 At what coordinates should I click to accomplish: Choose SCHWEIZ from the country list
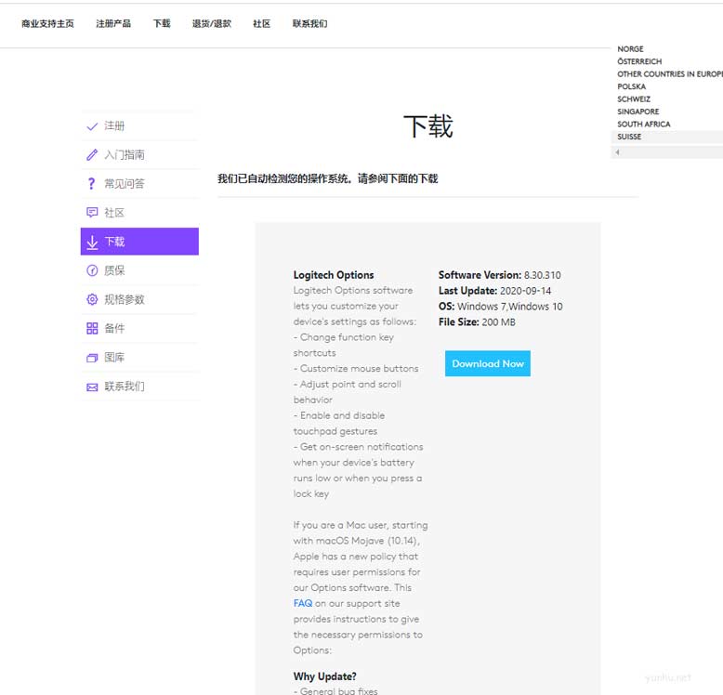[x=634, y=99]
